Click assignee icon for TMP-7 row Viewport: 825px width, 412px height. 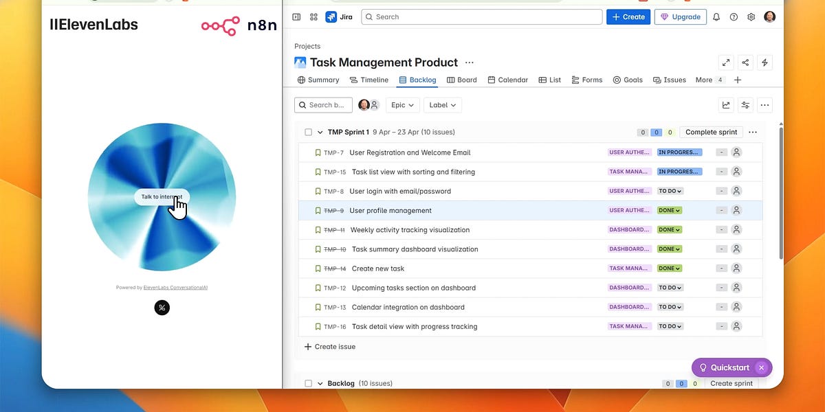tap(736, 152)
